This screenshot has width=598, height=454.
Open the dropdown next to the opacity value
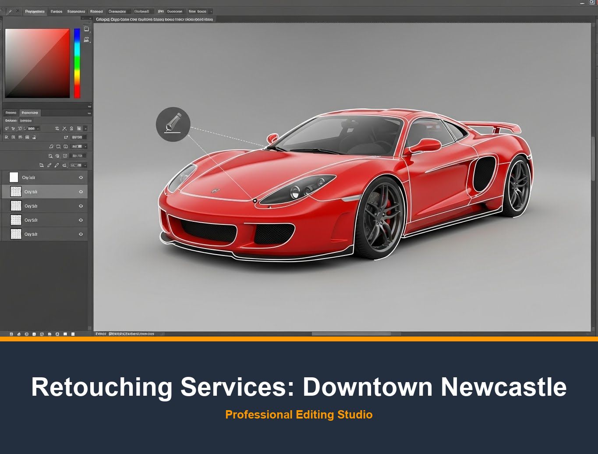point(85,146)
